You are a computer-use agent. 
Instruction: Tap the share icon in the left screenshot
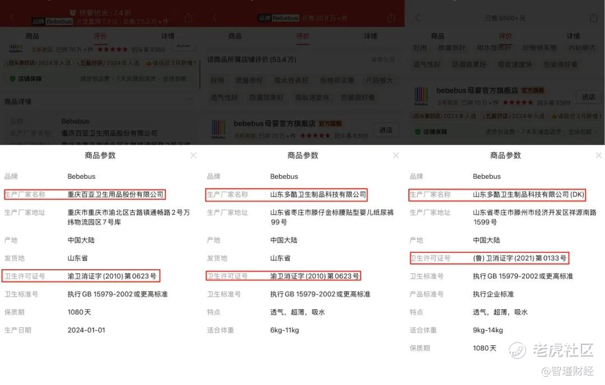click(189, 18)
